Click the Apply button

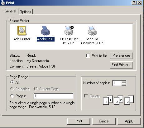[129, 121]
